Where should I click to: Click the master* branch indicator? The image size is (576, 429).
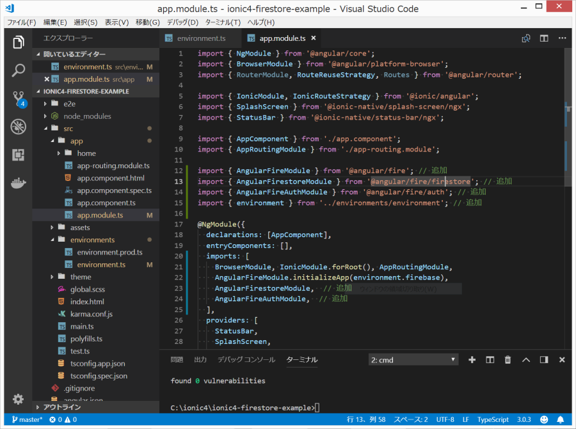tap(27, 419)
